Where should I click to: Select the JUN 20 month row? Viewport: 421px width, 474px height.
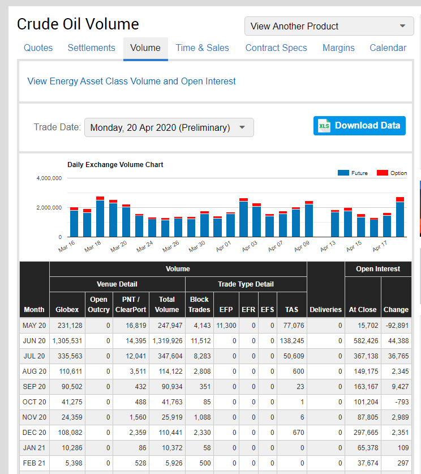point(34,341)
